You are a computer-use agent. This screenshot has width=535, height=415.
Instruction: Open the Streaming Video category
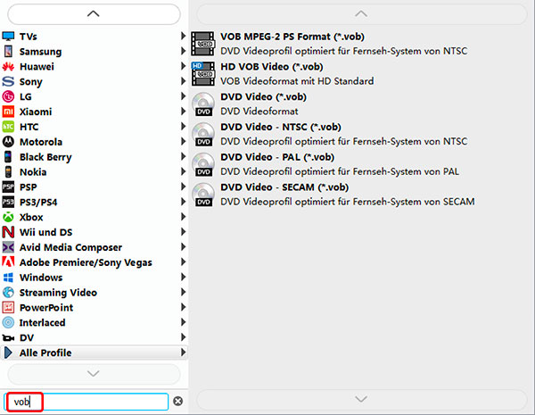click(94, 293)
